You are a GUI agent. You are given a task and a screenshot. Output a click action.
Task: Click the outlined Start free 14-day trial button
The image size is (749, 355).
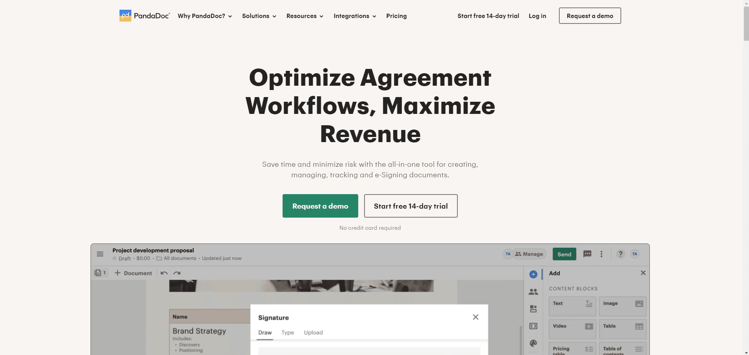coord(411,206)
